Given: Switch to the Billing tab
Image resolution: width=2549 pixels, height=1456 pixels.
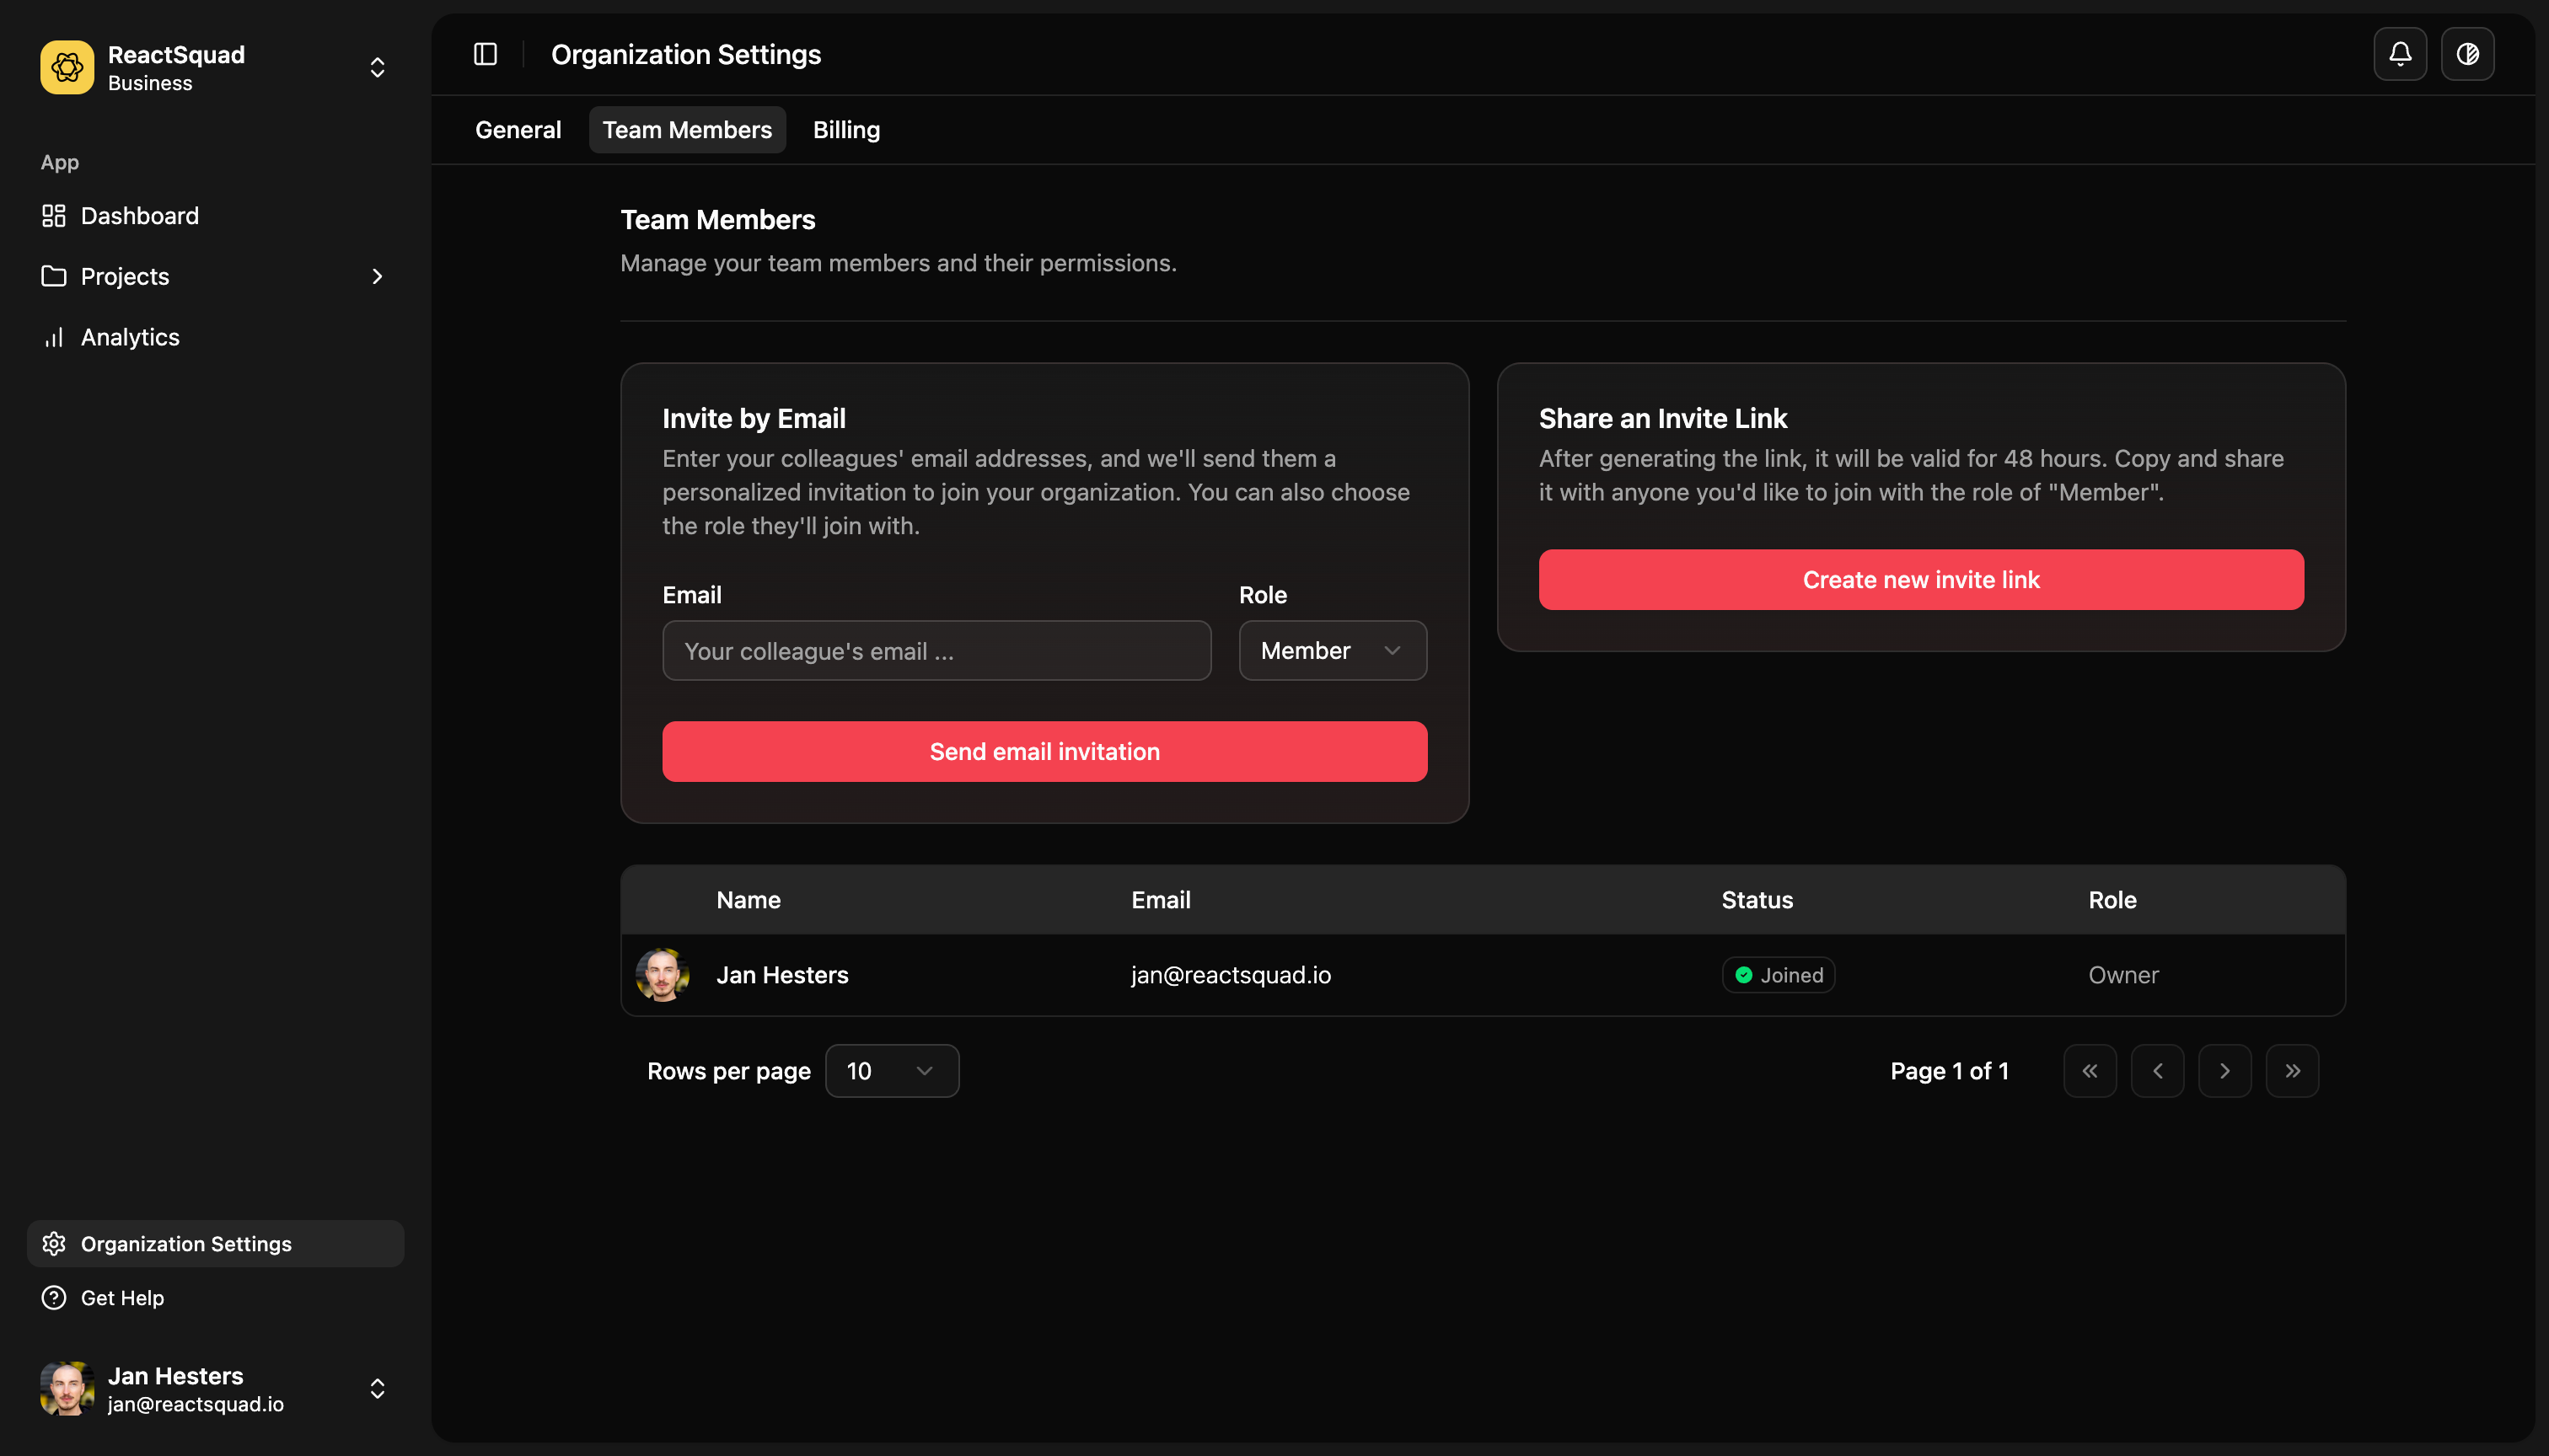Looking at the screenshot, I should click(845, 129).
